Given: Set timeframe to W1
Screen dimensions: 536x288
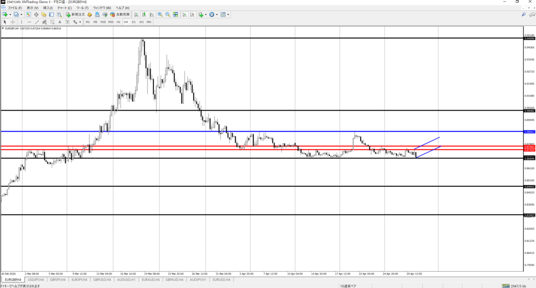Looking at the screenshot, I should tap(142, 22).
